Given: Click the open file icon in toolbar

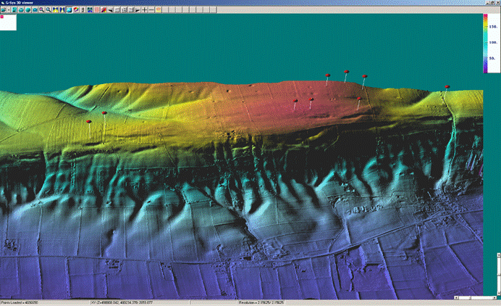Looking at the screenshot, I should pos(4,10).
